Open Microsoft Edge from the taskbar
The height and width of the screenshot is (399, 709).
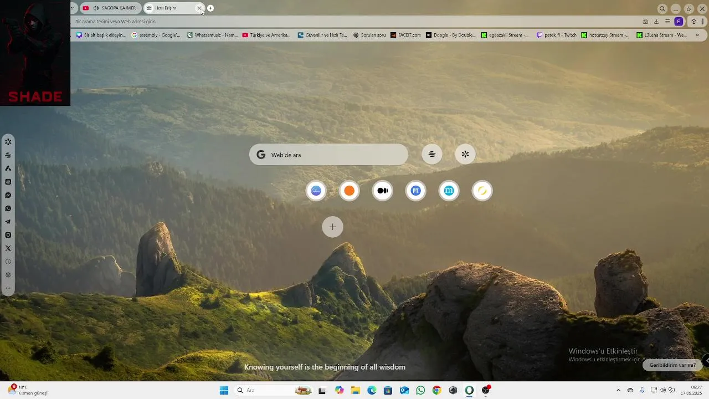pyautogui.click(x=372, y=390)
